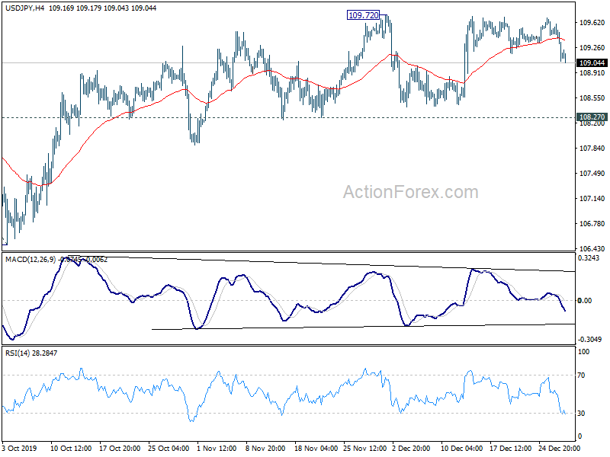This screenshot has width=610, height=457.
Task: Click the RSI 30 level label
Action: tap(581, 414)
